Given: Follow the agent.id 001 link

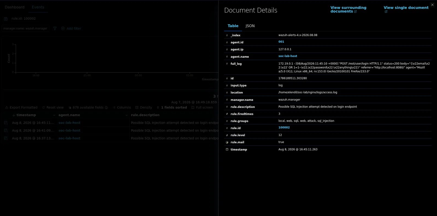Looking at the screenshot, I should pos(281,42).
